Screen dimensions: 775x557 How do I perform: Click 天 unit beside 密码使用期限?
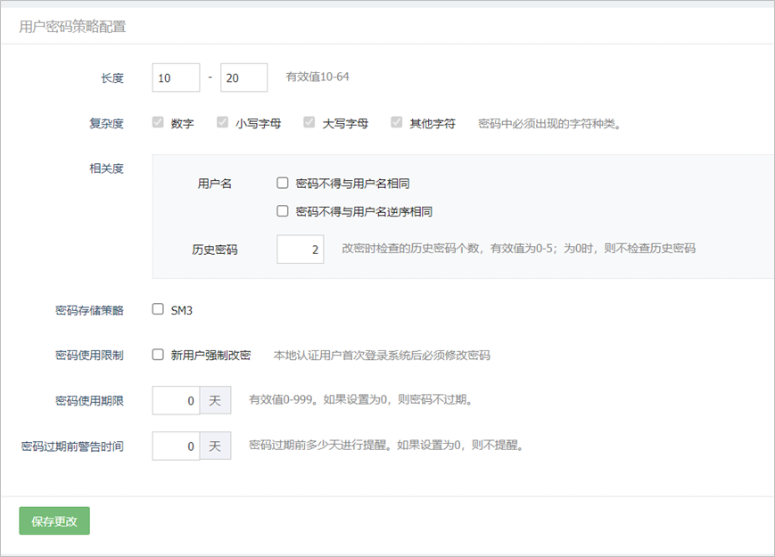tap(215, 401)
